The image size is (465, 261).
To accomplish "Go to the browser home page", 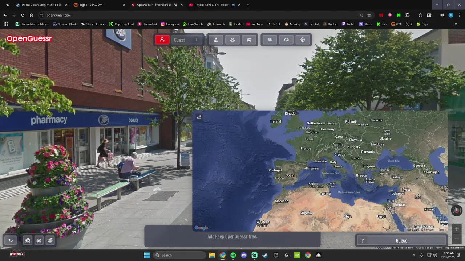I will (32, 15).
